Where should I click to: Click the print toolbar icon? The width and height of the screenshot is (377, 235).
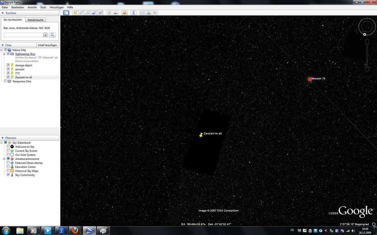(x=149, y=13)
